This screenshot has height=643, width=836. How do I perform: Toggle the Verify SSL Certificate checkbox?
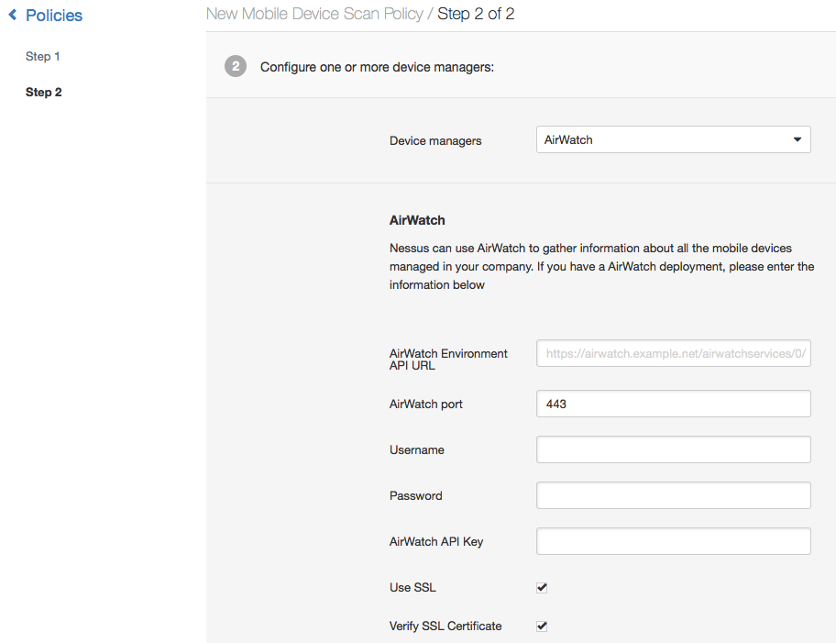542,626
